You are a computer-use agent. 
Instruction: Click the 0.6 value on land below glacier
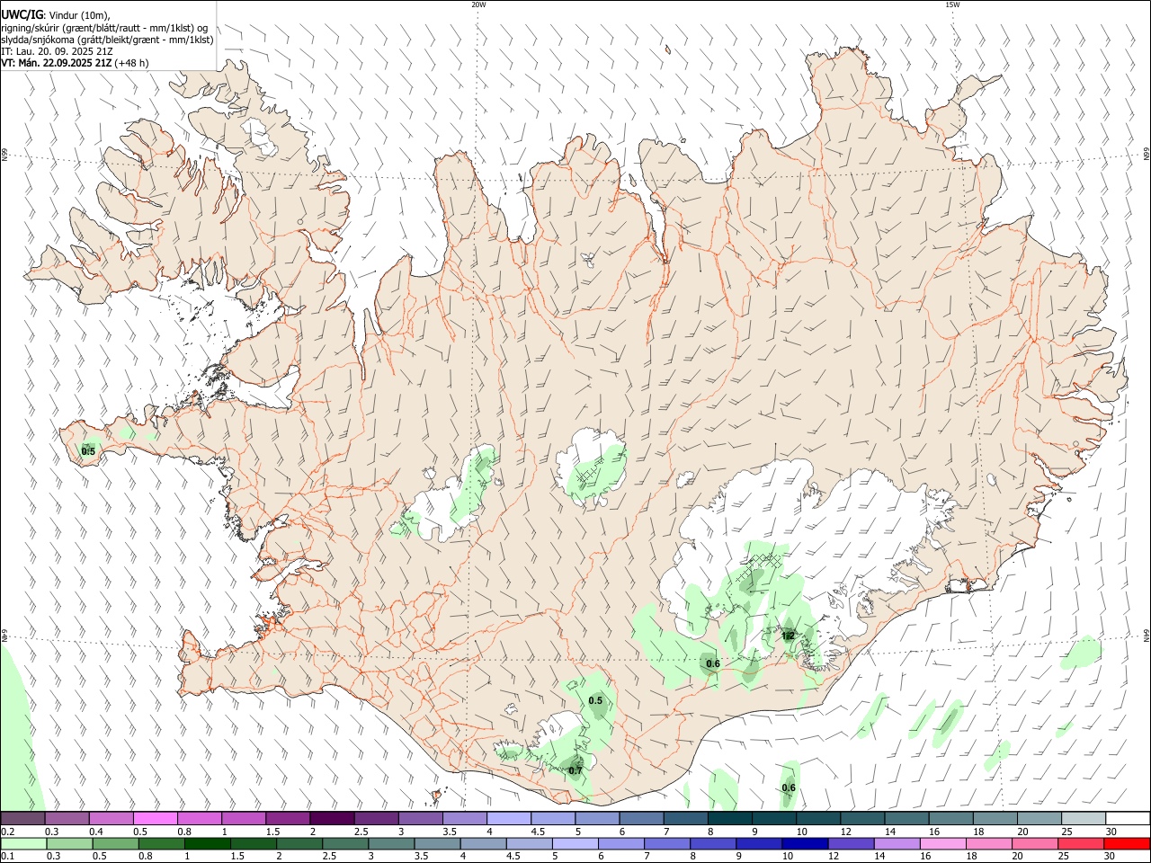pos(713,663)
